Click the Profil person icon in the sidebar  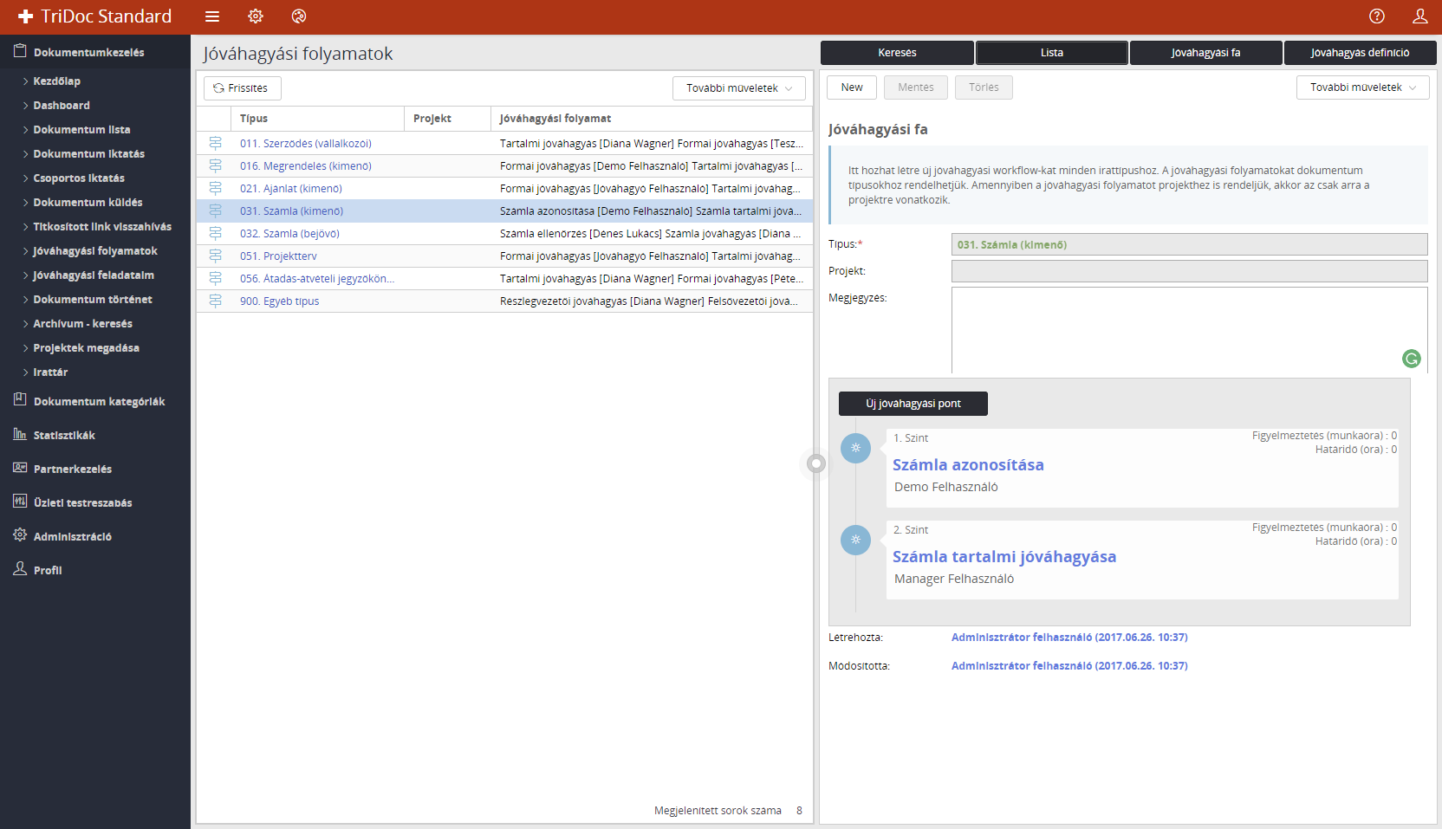click(20, 569)
